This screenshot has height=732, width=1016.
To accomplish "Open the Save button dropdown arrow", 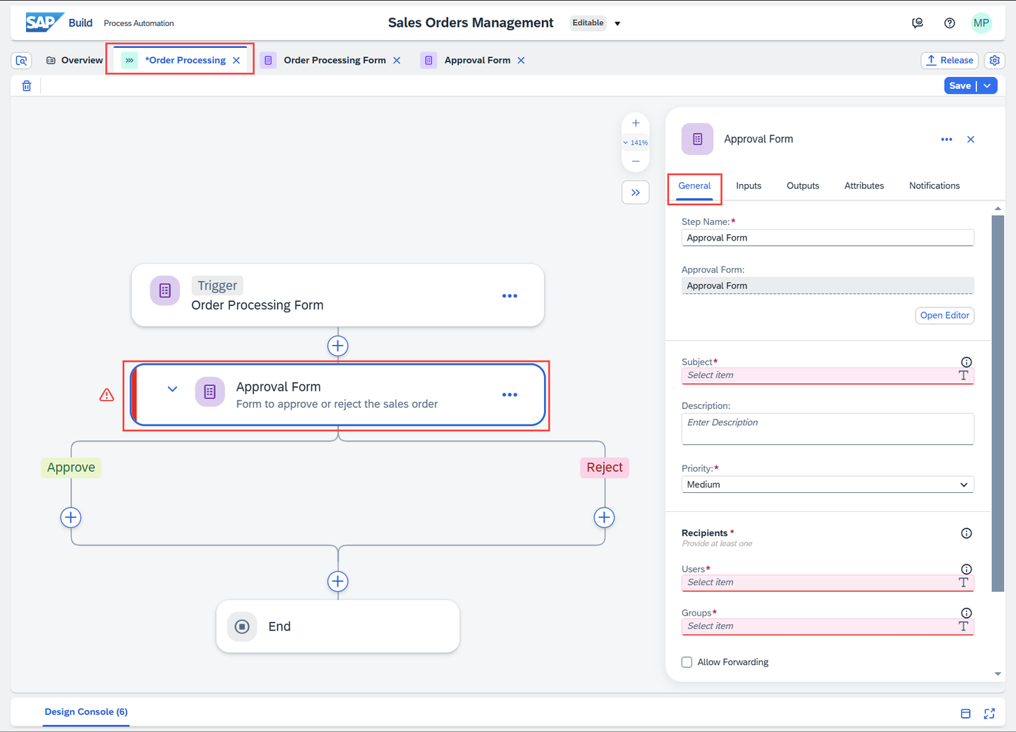I will (987, 86).
